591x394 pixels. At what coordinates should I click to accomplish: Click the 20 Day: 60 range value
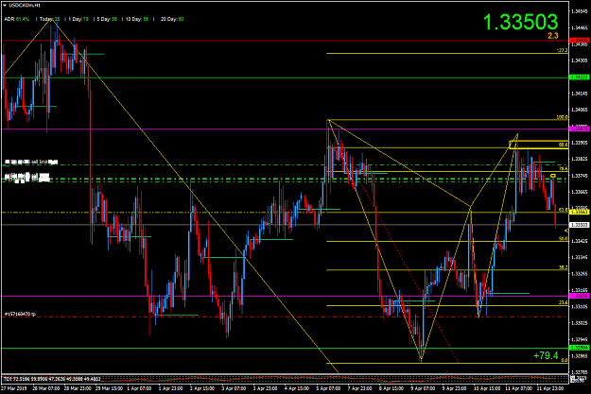(x=172, y=19)
